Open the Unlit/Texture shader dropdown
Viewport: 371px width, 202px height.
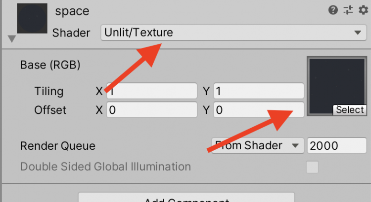click(232, 33)
